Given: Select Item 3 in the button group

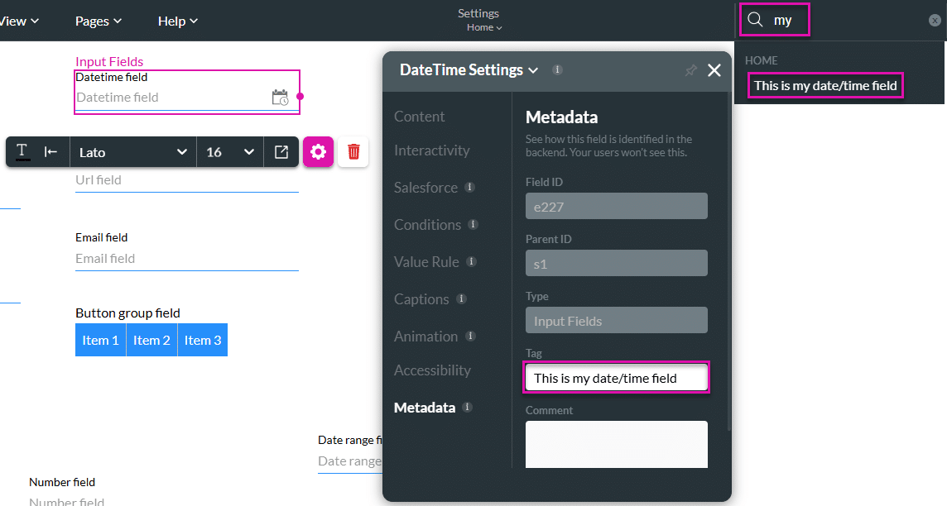Looking at the screenshot, I should pos(203,341).
